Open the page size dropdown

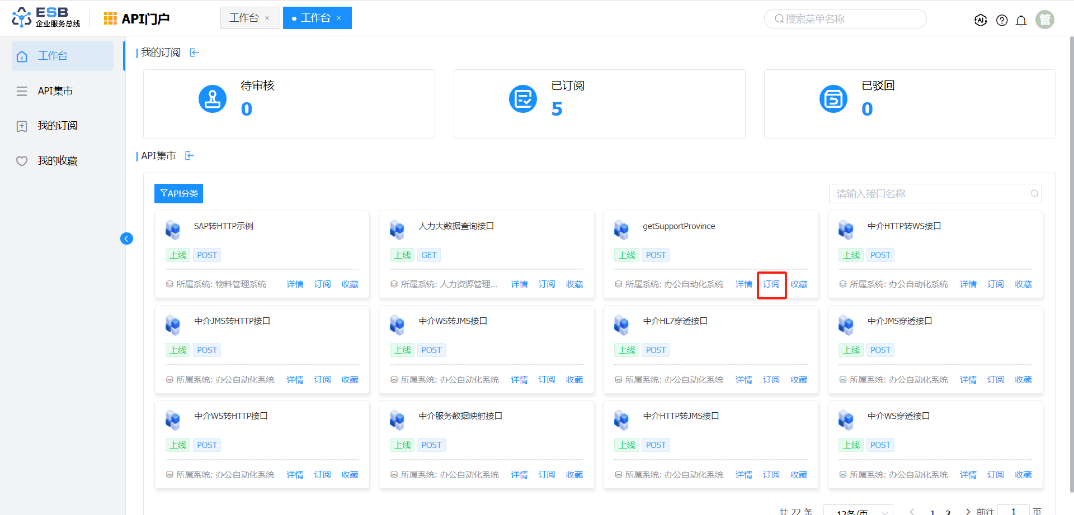[858, 511]
